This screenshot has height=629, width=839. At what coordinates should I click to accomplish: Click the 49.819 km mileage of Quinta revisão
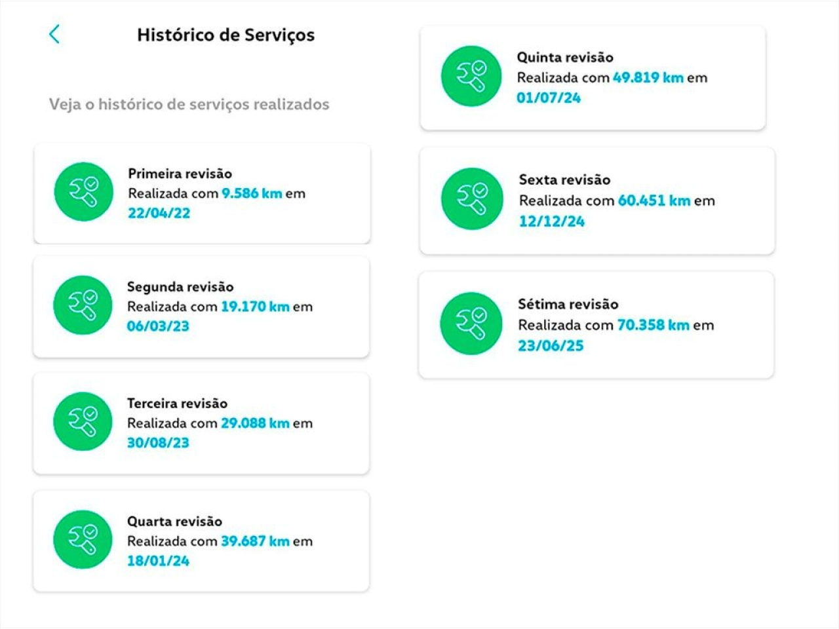[648, 77]
